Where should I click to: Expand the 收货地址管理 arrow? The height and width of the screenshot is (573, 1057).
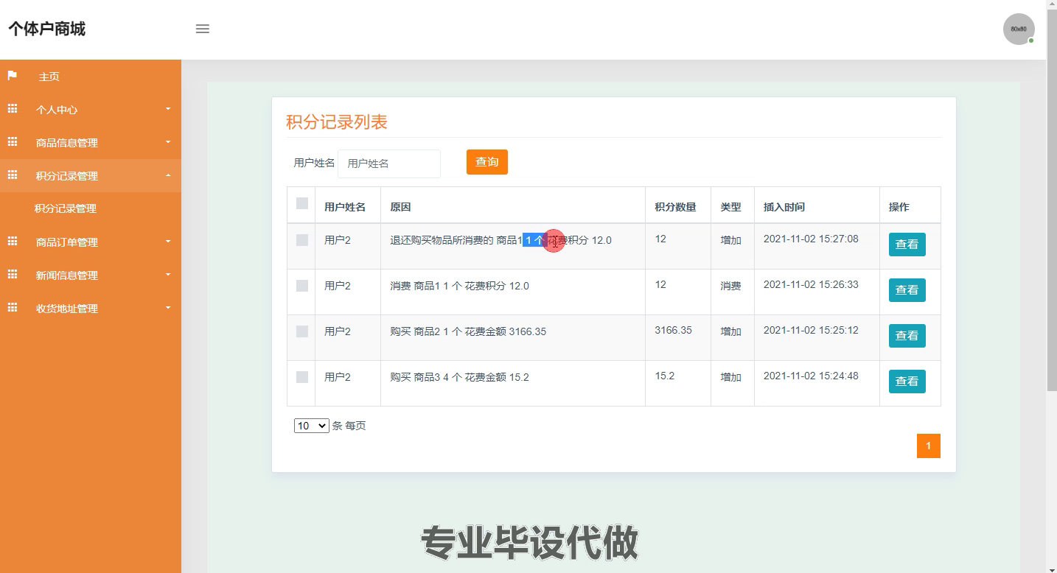[168, 308]
